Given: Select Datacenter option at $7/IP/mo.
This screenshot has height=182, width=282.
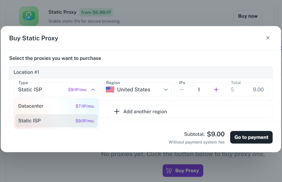Looking at the screenshot, I should [x=56, y=106].
